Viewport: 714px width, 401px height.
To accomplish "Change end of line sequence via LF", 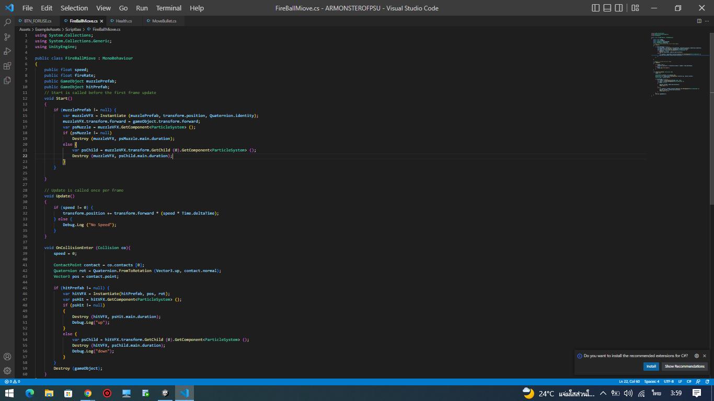I will tap(681, 382).
